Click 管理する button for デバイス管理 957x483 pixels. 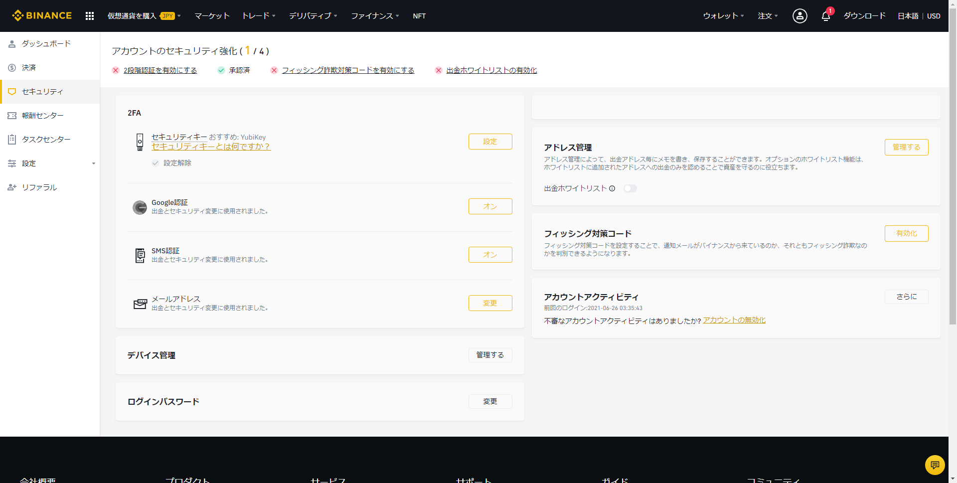pos(490,355)
